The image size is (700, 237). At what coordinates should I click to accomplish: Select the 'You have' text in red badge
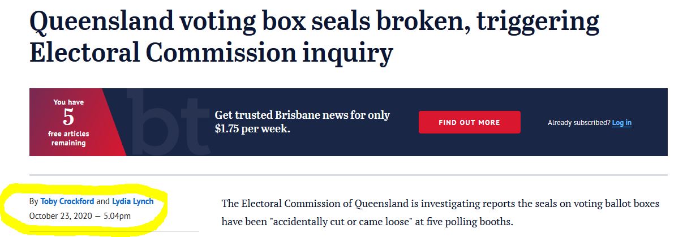[x=68, y=102]
